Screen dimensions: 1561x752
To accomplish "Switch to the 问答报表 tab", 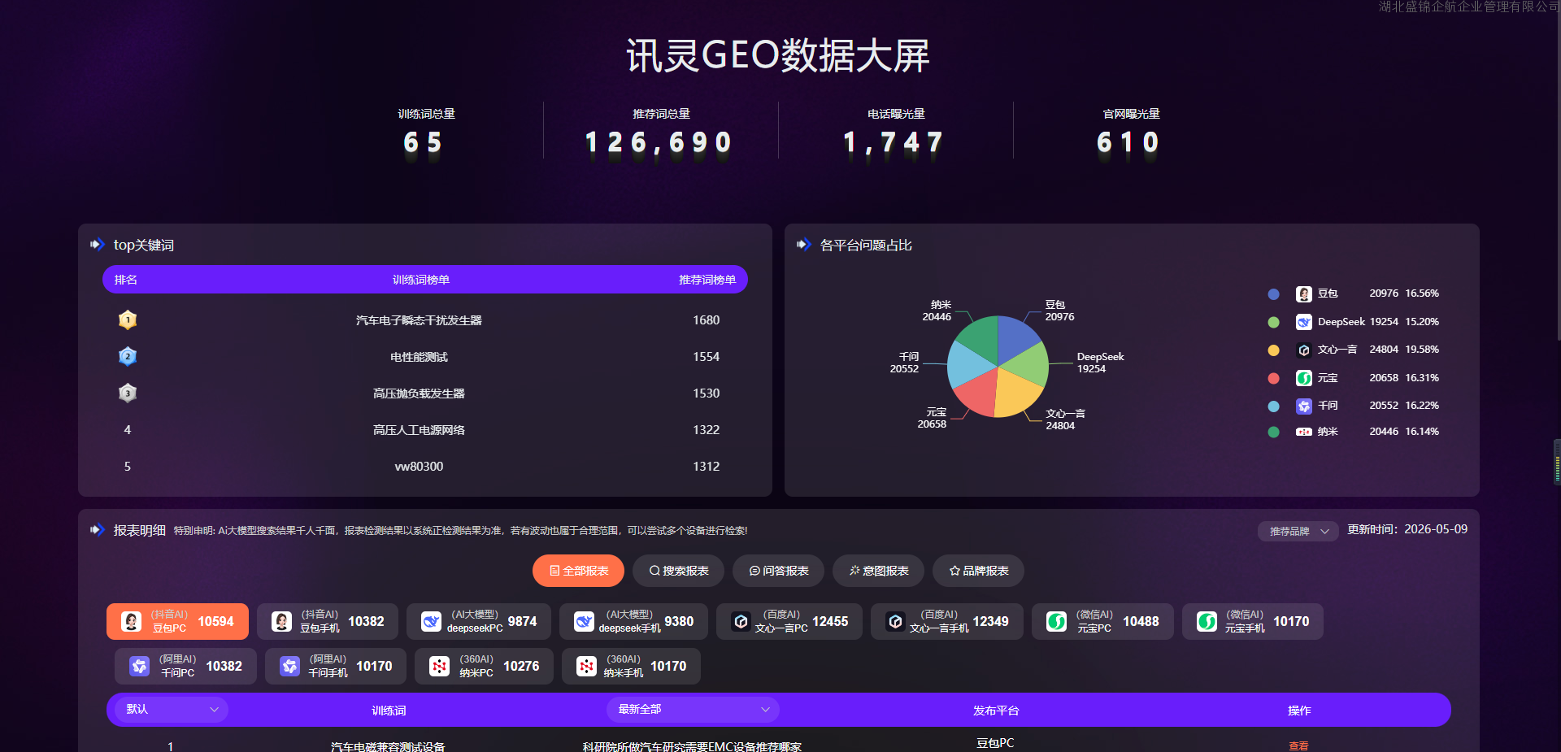I will click(x=778, y=571).
